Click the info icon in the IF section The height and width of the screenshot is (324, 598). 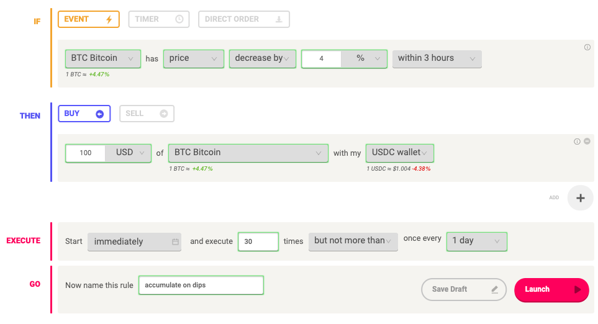pyautogui.click(x=587, y=47)
